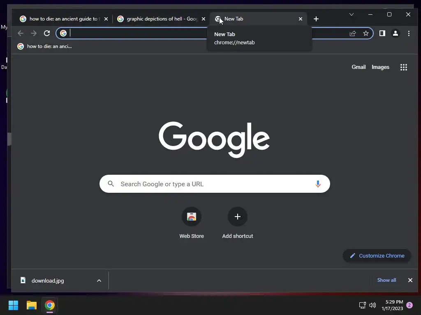Open 'how to die: an anci...' bookmark

pos(44,46)
